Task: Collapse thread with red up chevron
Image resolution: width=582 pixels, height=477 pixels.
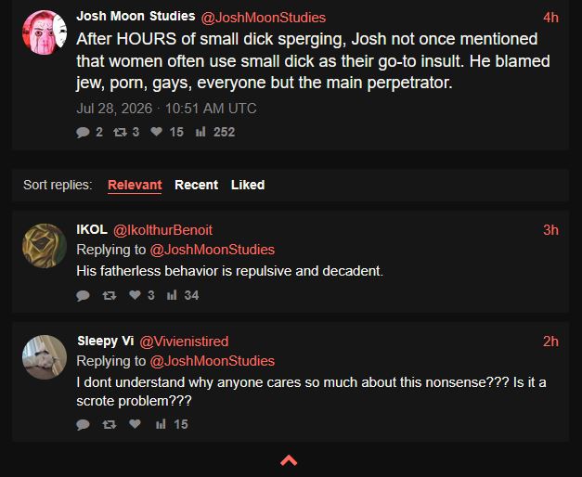Action: pyautogui.click(x=289, y=460)
